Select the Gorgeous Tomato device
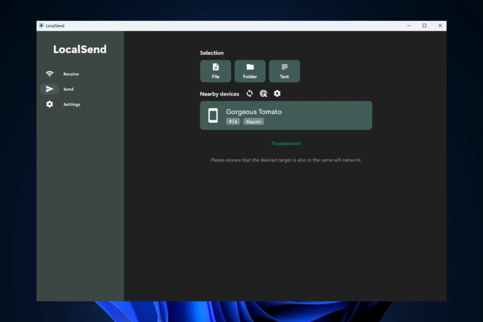 coord(286,115)
